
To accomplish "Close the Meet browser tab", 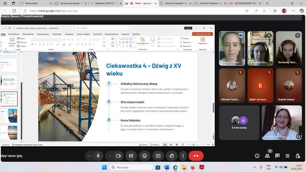I will point(156,3).
